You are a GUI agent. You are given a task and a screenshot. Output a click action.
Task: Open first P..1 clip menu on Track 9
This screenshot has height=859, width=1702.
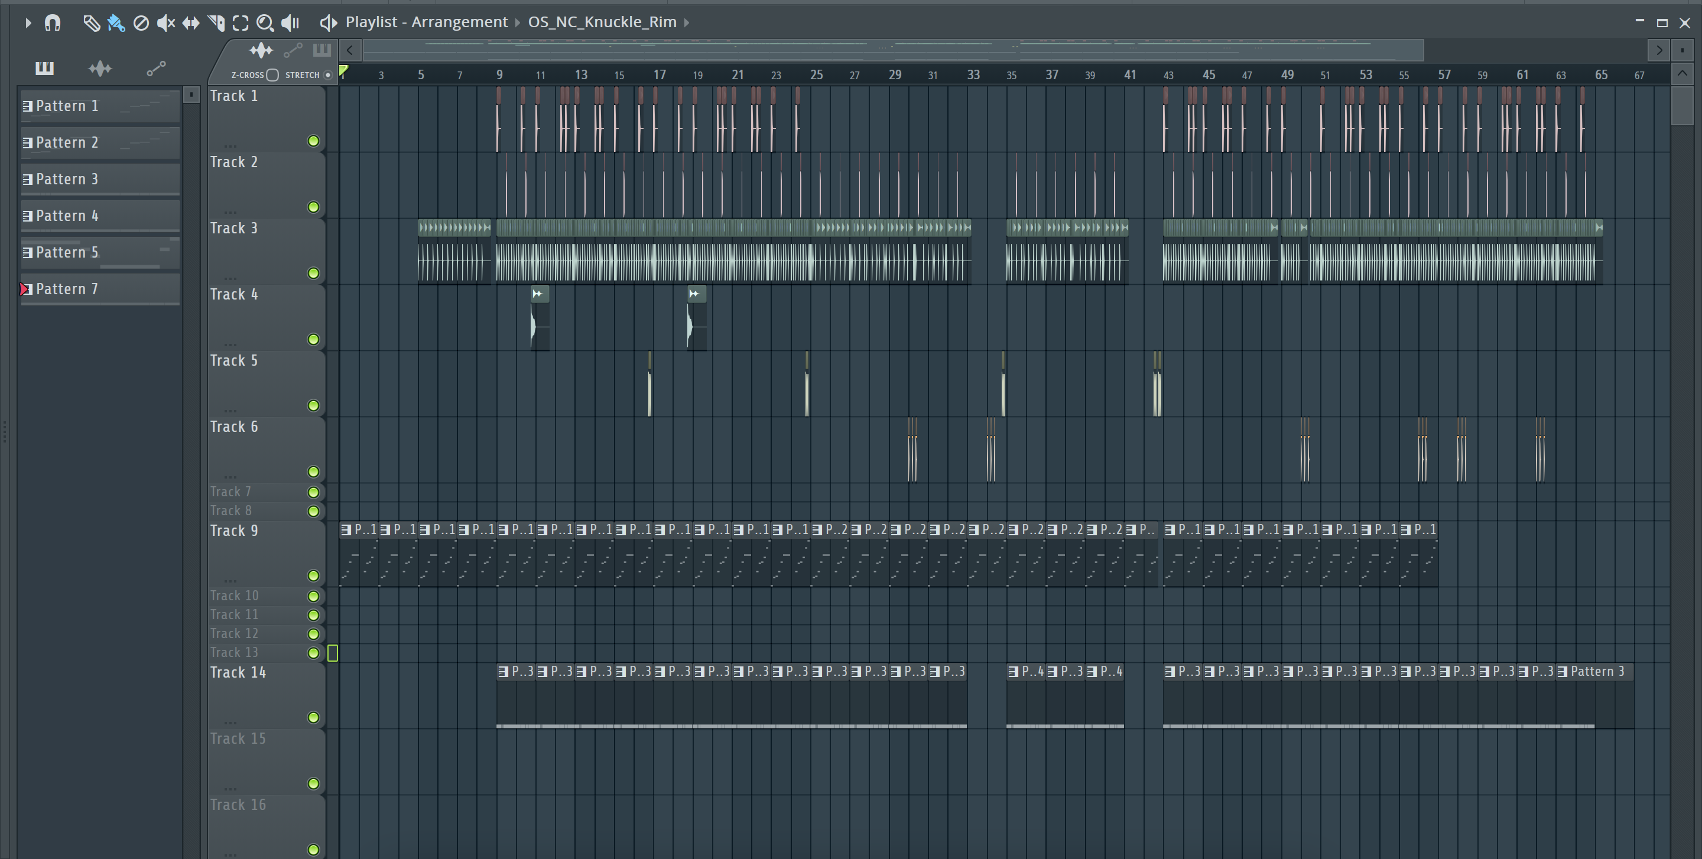(346, 530)
